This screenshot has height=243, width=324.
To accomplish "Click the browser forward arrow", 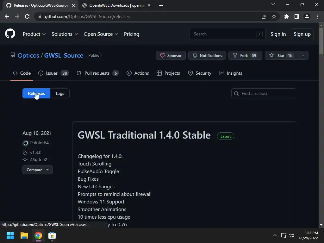I will point(17,16).
